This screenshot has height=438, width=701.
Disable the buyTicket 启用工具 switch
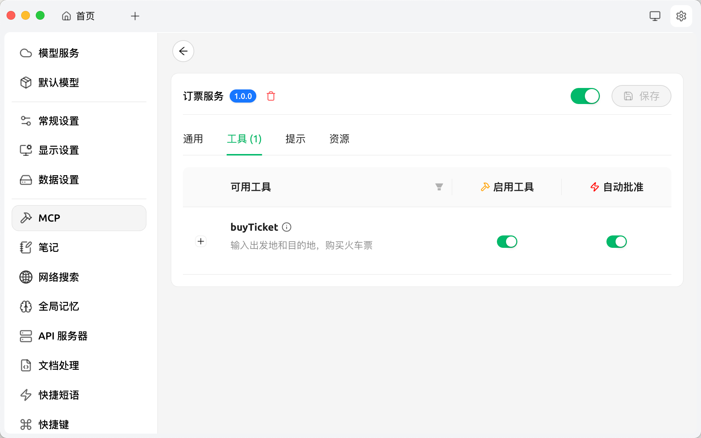point(507,242)
